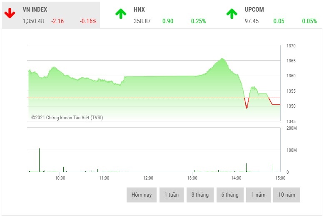The width and height of the screenshot is (324, 217).
Task: Switch chart to 3 tháng range
Action: pos(200,195)
